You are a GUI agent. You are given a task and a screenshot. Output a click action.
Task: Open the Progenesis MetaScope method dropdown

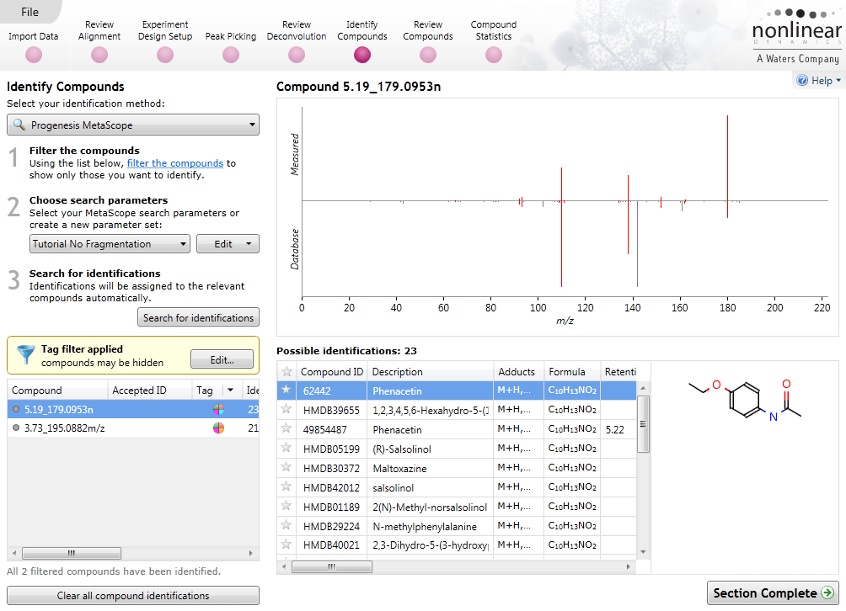point(133,125)
